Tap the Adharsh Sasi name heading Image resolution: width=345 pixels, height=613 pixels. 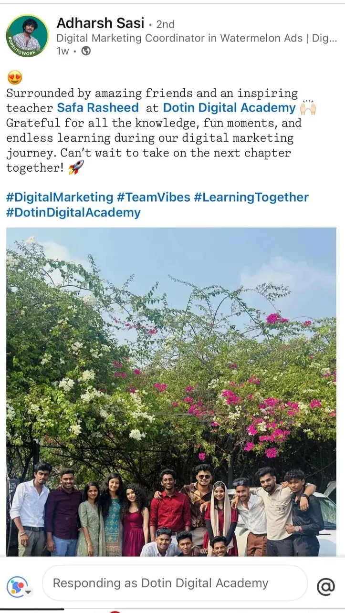coord(100,22)
